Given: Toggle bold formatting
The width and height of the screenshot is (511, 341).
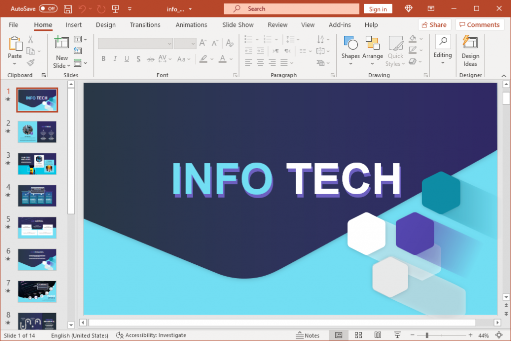Looking at the screenshot, I should pyautogui.click(x=103, y=59).
